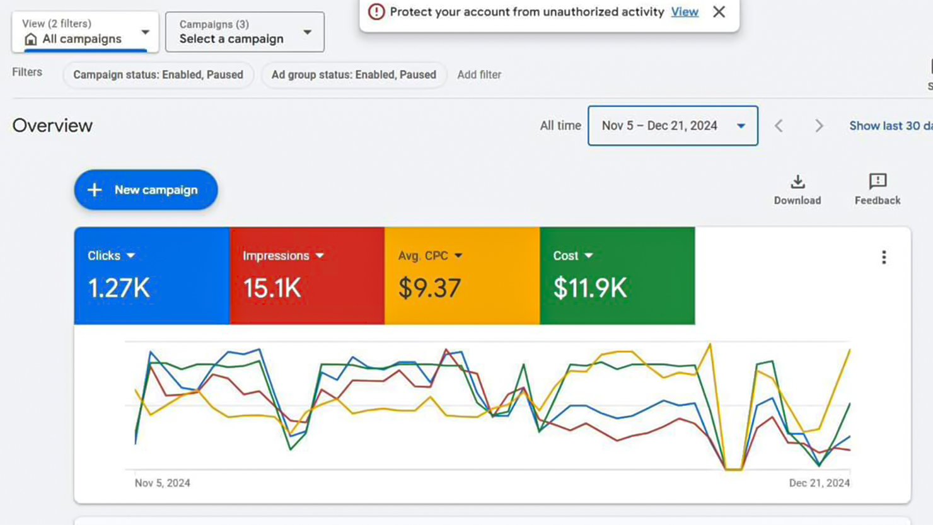Click the View link in notification
This screenshot has width=933, height=525.
point(685,12)
